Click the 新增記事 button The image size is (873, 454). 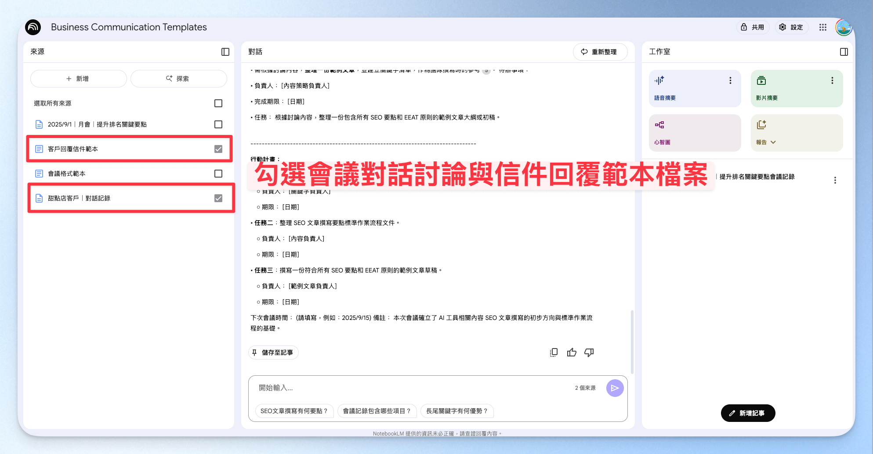coord(748,413)
